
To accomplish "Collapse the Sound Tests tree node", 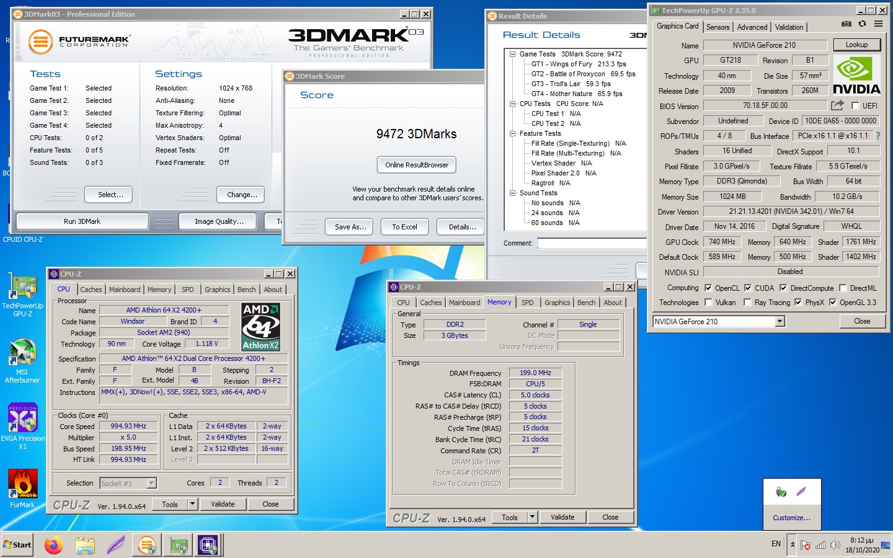I will tap(513, 193).
